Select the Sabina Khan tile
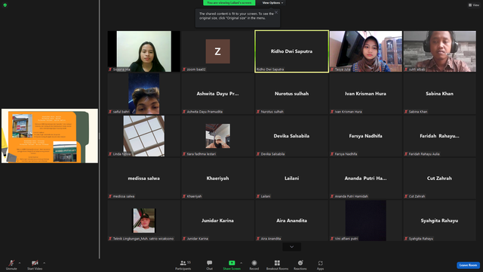This screenshot has height=272, width=483. pyautogui.click(x=439, y=94)
